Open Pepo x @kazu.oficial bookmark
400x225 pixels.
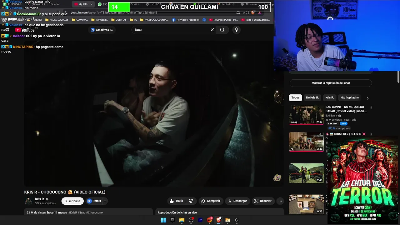click(256, 20)
